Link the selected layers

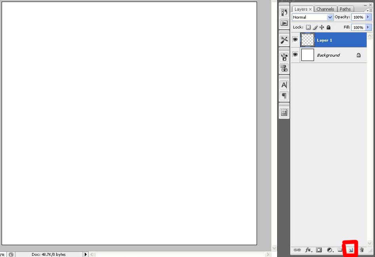[297, 250]
